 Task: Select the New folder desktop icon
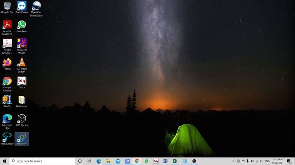[x=22, y=102]
